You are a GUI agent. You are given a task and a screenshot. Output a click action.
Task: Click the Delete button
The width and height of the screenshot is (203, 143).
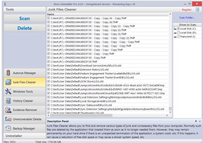click(x=24, y=28)
